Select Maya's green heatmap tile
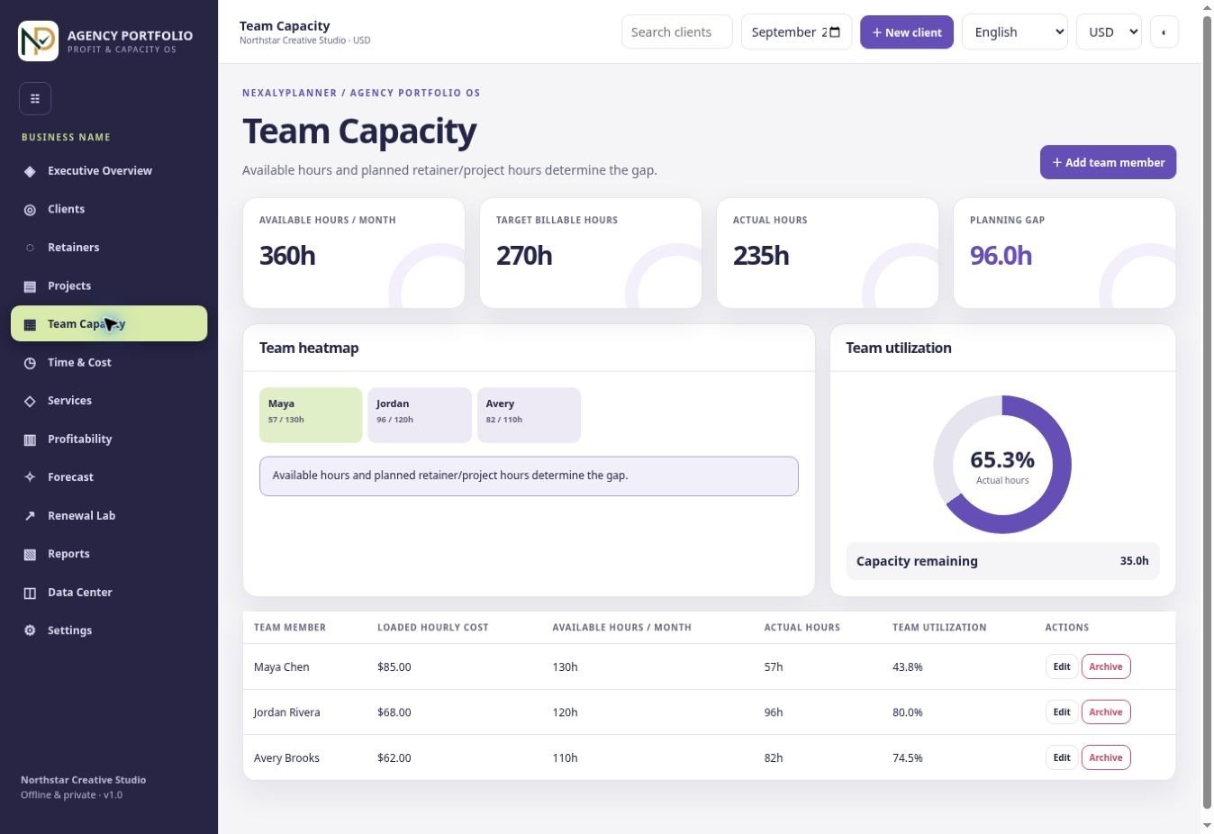Image resolution: width=1214 pixels, height=834 pixels. [x=311, y=415]
